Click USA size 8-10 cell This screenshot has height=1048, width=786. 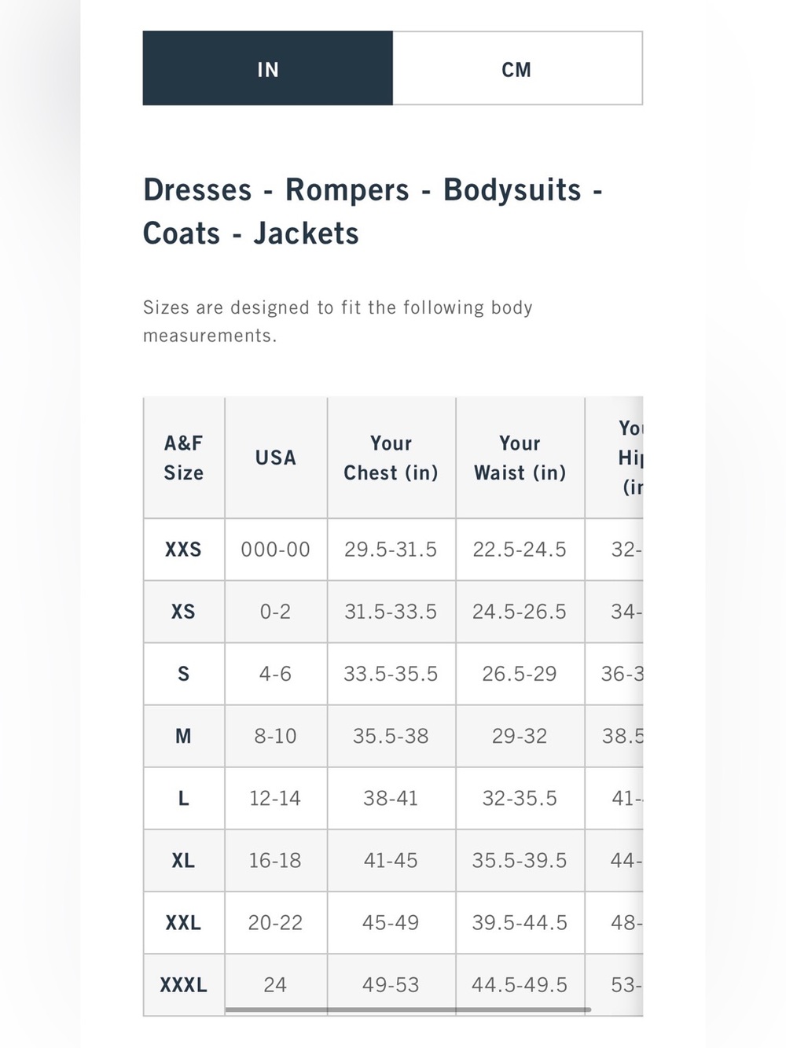click(275, 736)
